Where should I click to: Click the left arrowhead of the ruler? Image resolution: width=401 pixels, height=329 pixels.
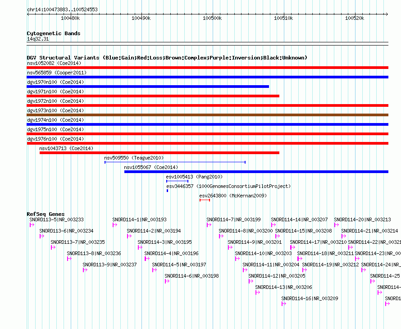[28, 14]
